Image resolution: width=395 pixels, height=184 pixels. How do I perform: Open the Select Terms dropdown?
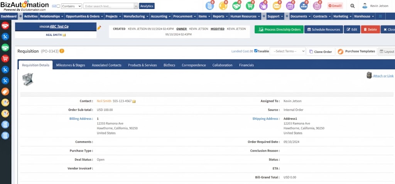(287, 51)
